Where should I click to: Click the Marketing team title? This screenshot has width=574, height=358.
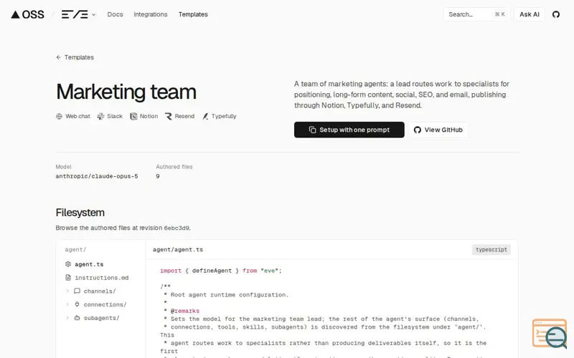tap(126, 92)
